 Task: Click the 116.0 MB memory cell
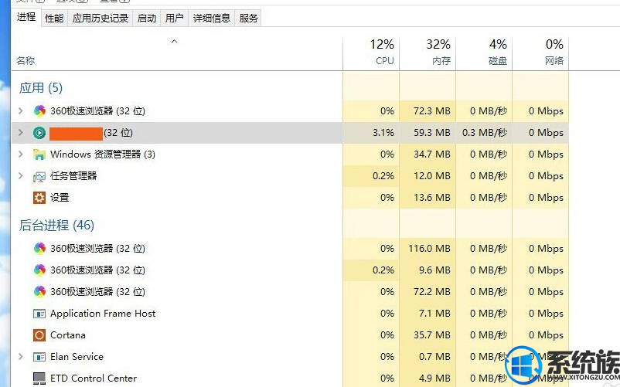(428, 249)
